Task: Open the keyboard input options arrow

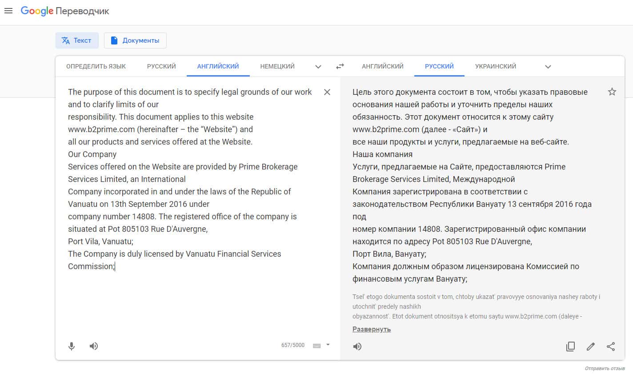Action: coord(328,345)
